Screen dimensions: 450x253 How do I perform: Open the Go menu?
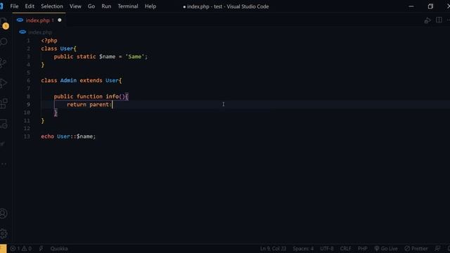[x=91, y=6]
